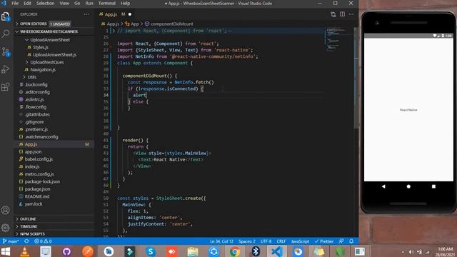Open the Selection menu
This screenshot has height=257, width=457.
click(x=45, y=3)
